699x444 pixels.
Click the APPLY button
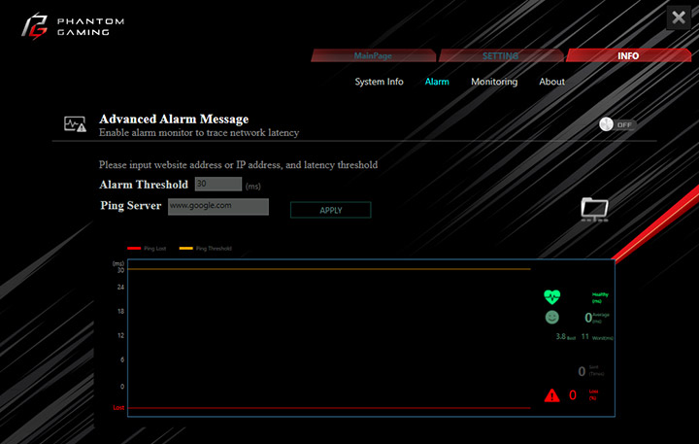pyautogui.click(x=330, y=210)
